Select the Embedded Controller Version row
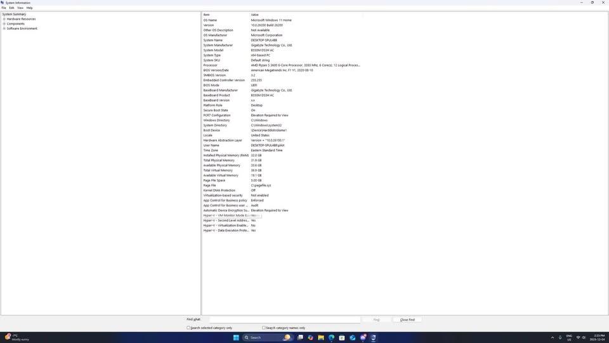This screenshot has width=609, height=343. coord(282,80)
